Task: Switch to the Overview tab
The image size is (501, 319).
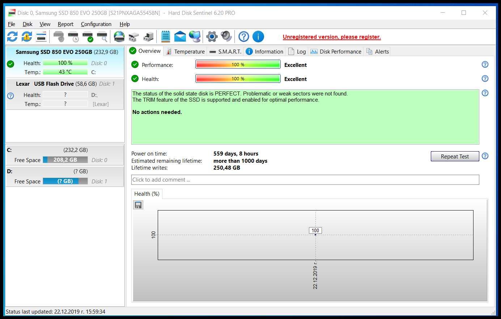Action: coord(145,51)
